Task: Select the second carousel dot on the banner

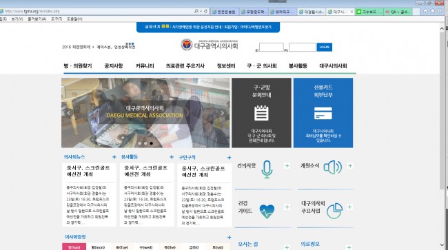Action: (145, 143)
